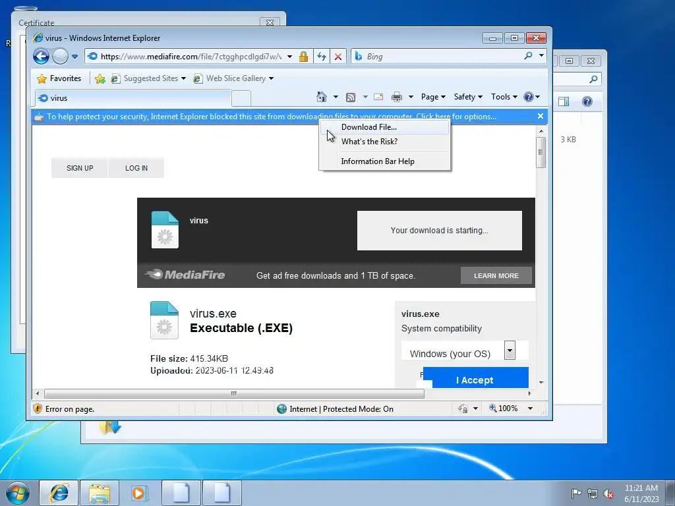Click the search magnifier icon
Image resolution: width=675 pixels, height=506 pixels.
coord(528,56)
